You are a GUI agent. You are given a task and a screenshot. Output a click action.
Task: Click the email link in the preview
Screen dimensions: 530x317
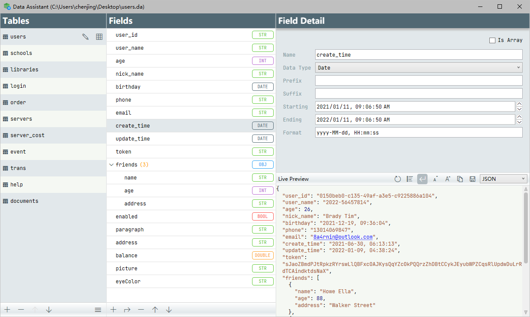pos(343,237)
